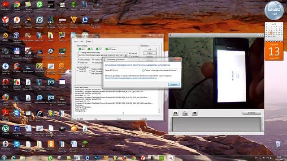The height and width of the screenshot is (161, 287).
Task: Open the RM-559 product code dropdown
Action: pyautogui.click(x=126, y=55)
